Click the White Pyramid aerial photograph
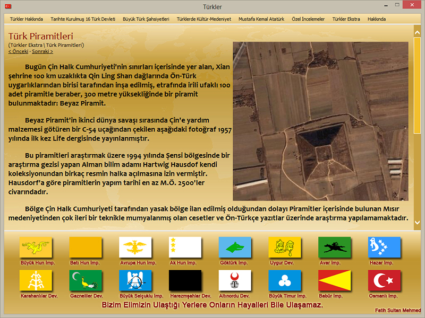 coord(320,121)
